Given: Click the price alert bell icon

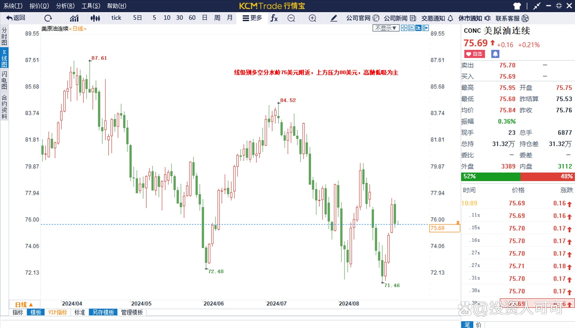Looking at the screenshot, I should (x=495, y=54).
